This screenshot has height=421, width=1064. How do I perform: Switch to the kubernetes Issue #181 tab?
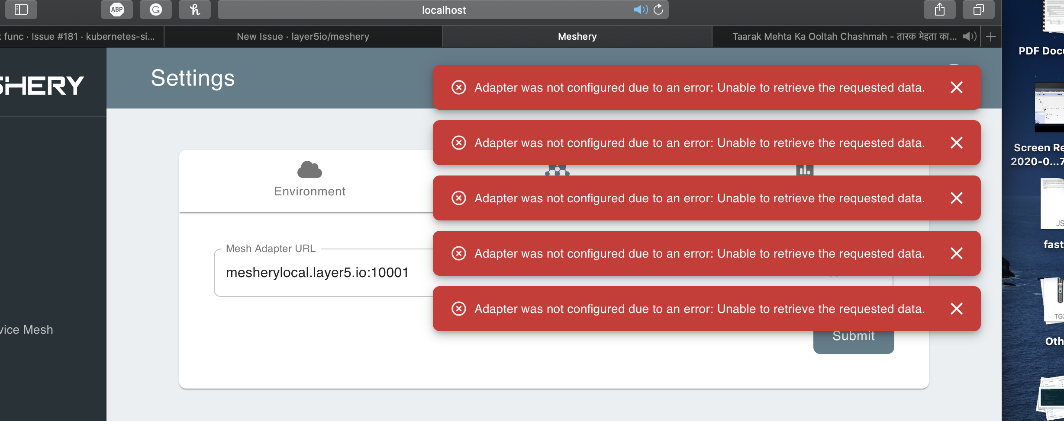81,37
